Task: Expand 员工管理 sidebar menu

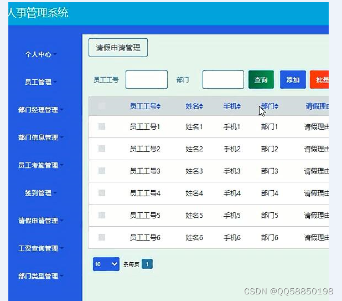Action: pos(40,82)
